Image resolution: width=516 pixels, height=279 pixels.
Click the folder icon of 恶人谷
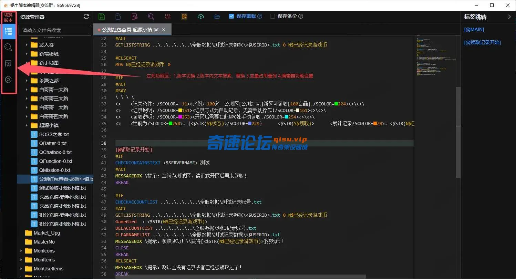(x=34, y=45)
